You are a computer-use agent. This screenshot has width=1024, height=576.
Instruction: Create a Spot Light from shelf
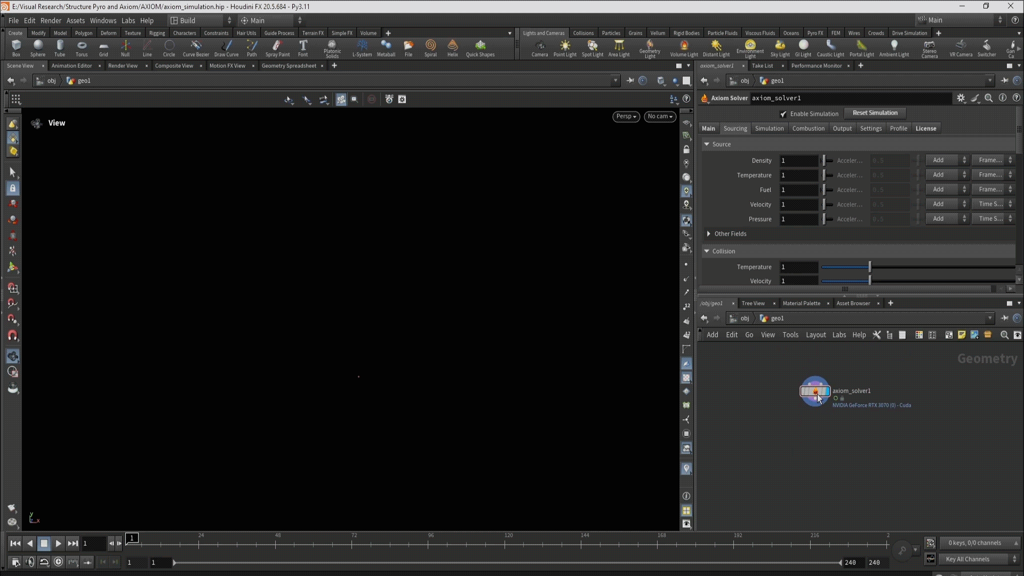[x=592, y=47]
